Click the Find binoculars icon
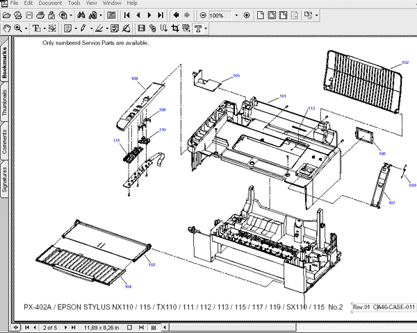Viewport: 417px width, 333px height. coord(81,15)
